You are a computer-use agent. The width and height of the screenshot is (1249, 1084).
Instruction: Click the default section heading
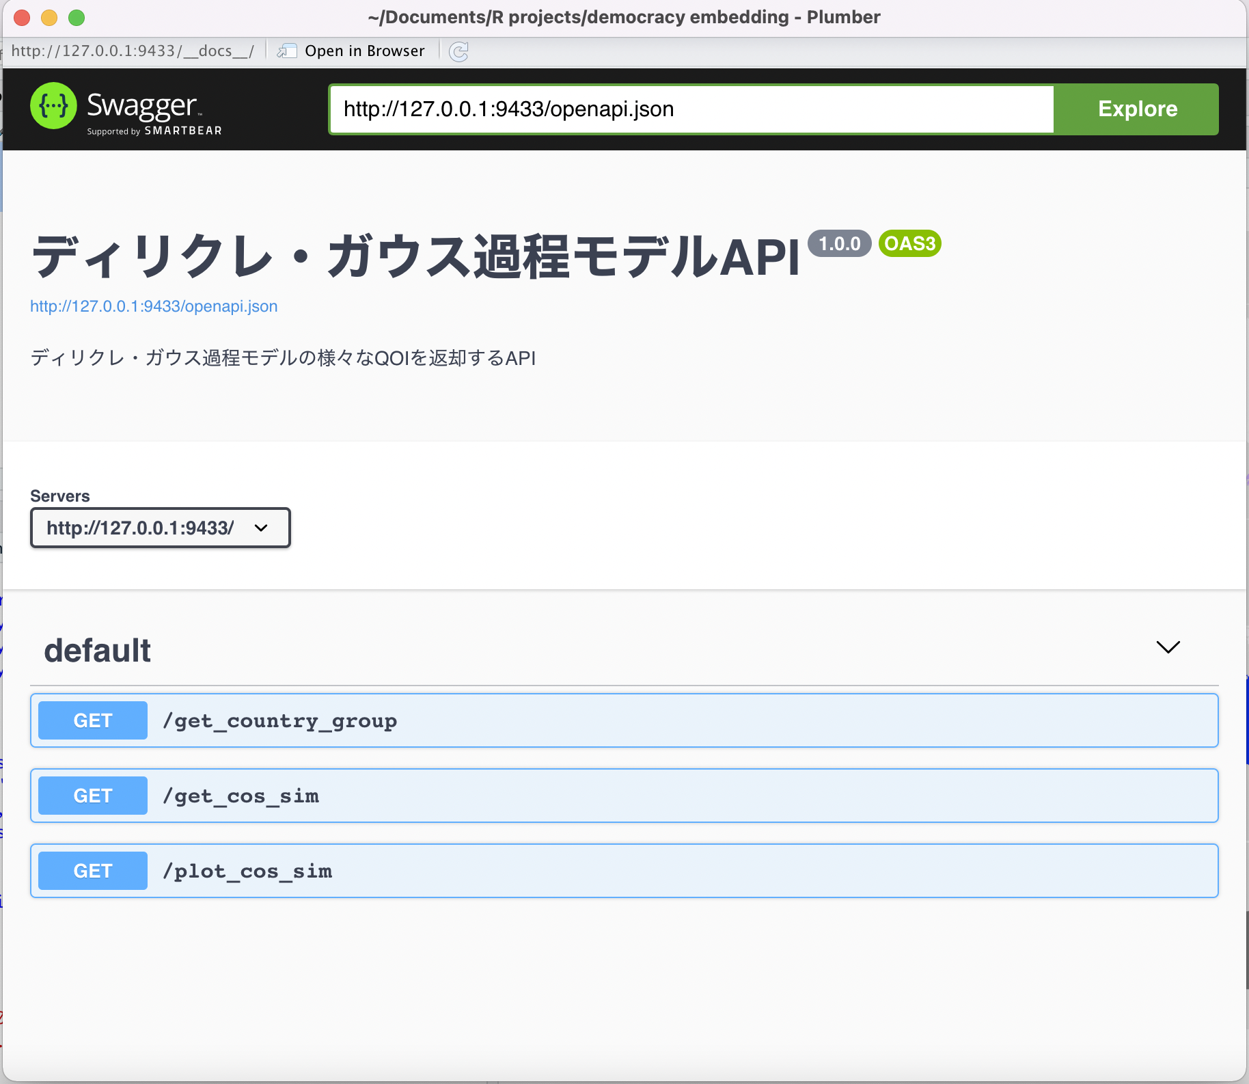point(98,650)
